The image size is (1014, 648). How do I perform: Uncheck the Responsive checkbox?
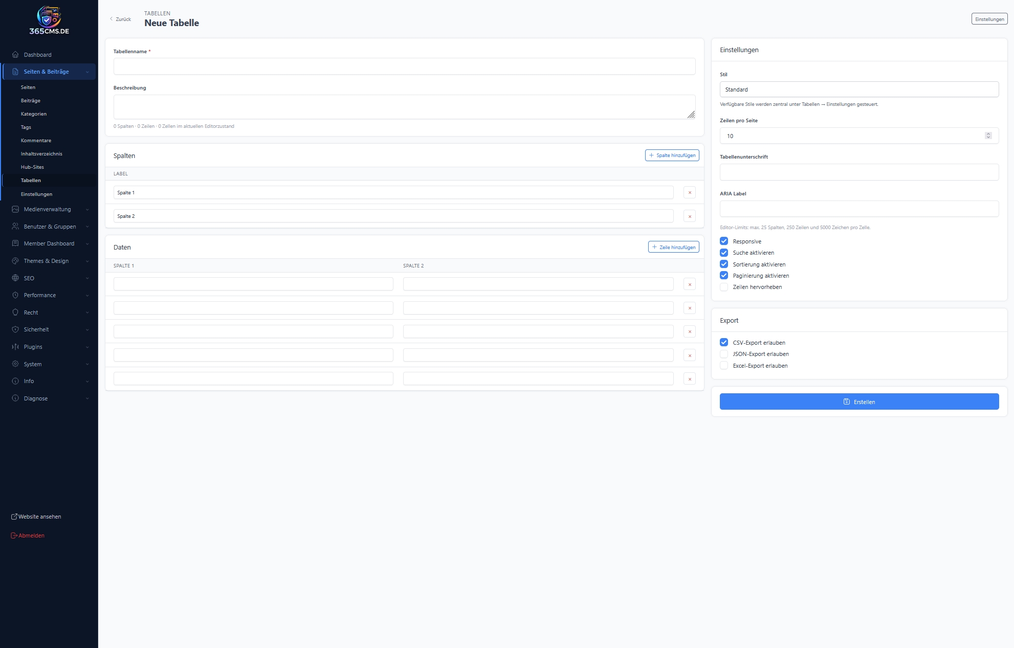point(724,241)
